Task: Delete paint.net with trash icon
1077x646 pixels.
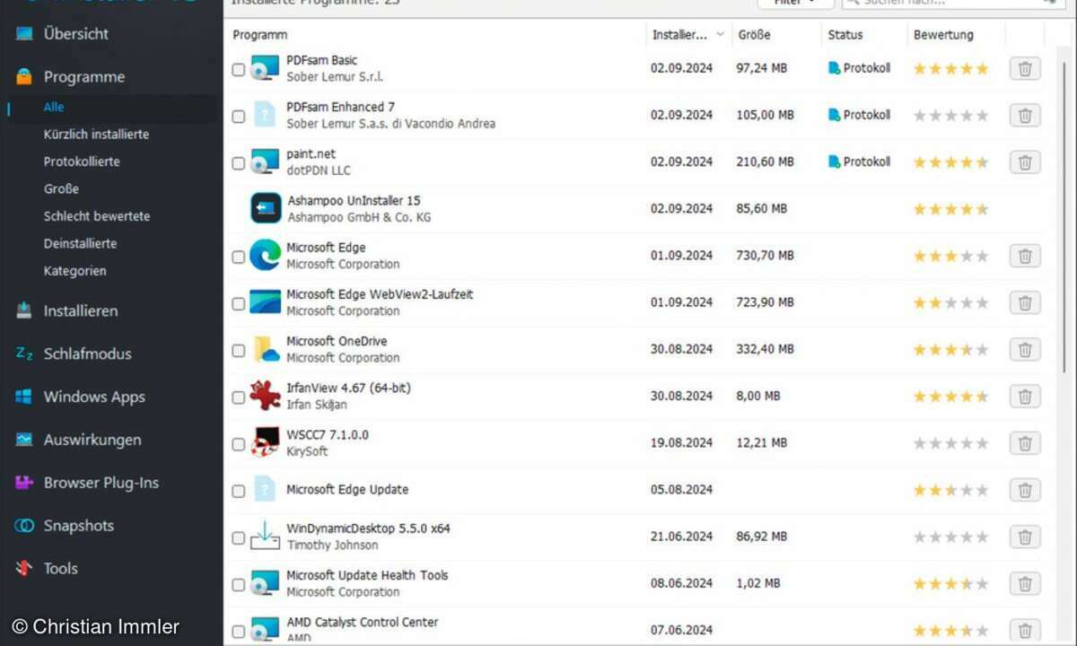Action: (x=1025, y=161)
